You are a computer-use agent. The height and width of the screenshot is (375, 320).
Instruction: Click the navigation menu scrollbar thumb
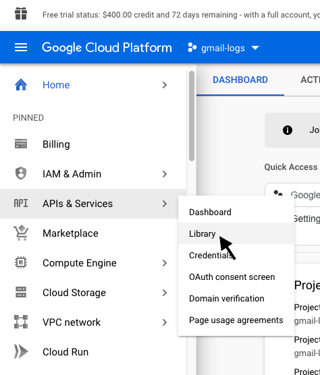point(192,116)
